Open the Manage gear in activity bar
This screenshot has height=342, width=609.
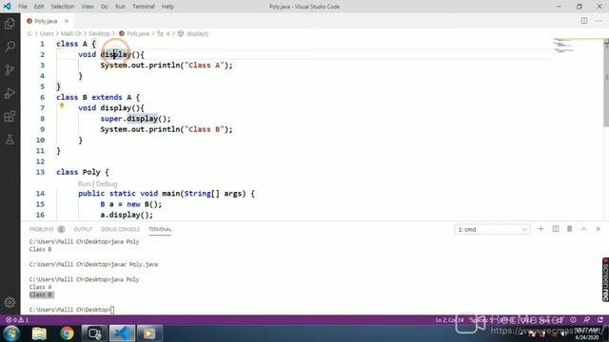point(10,302)
